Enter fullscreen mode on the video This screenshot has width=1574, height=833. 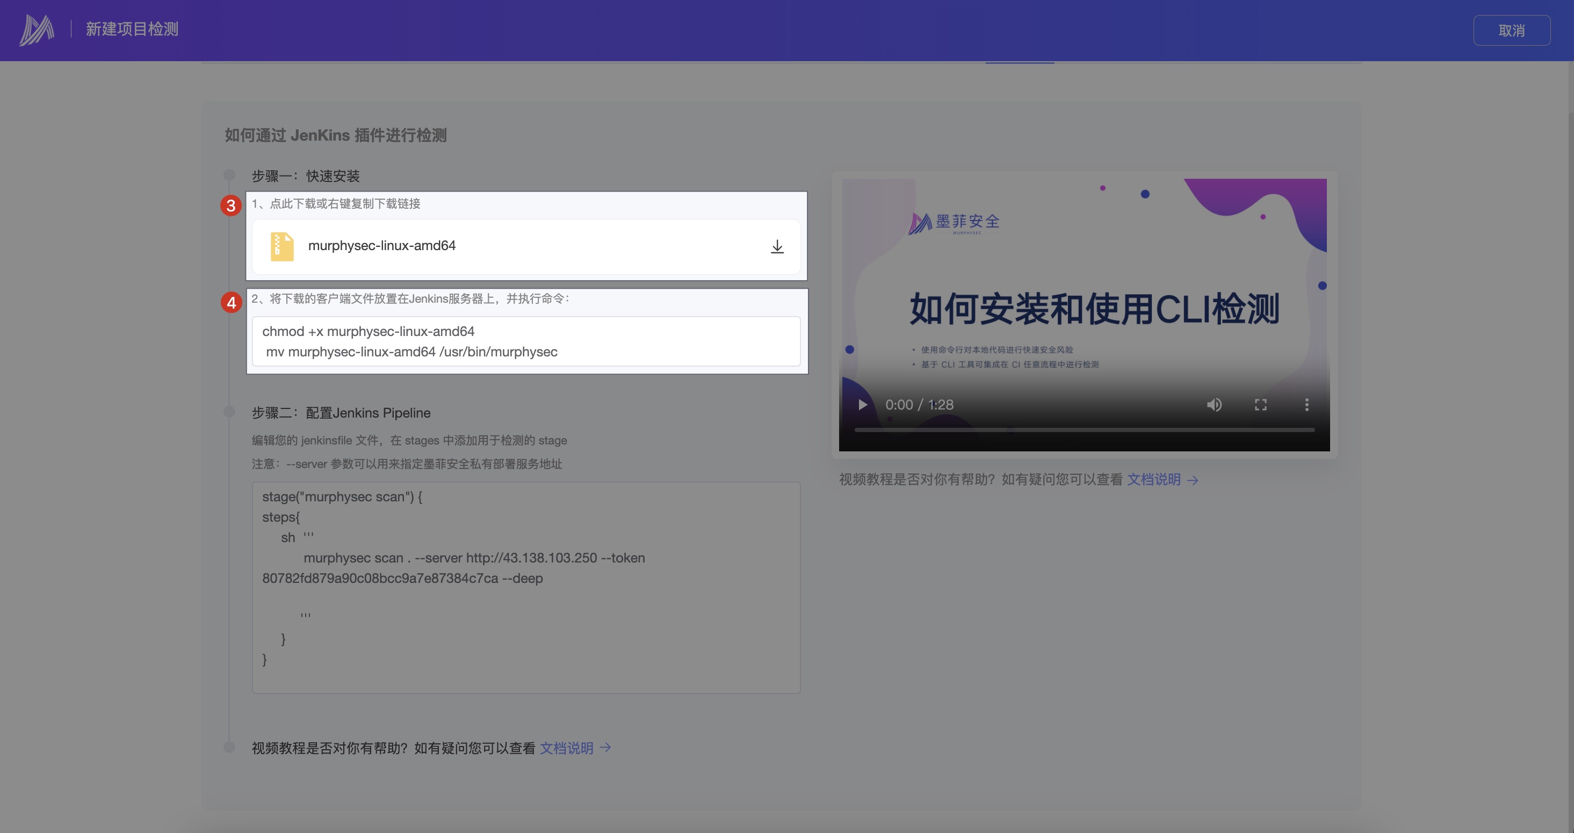[x=1260, y=404]
